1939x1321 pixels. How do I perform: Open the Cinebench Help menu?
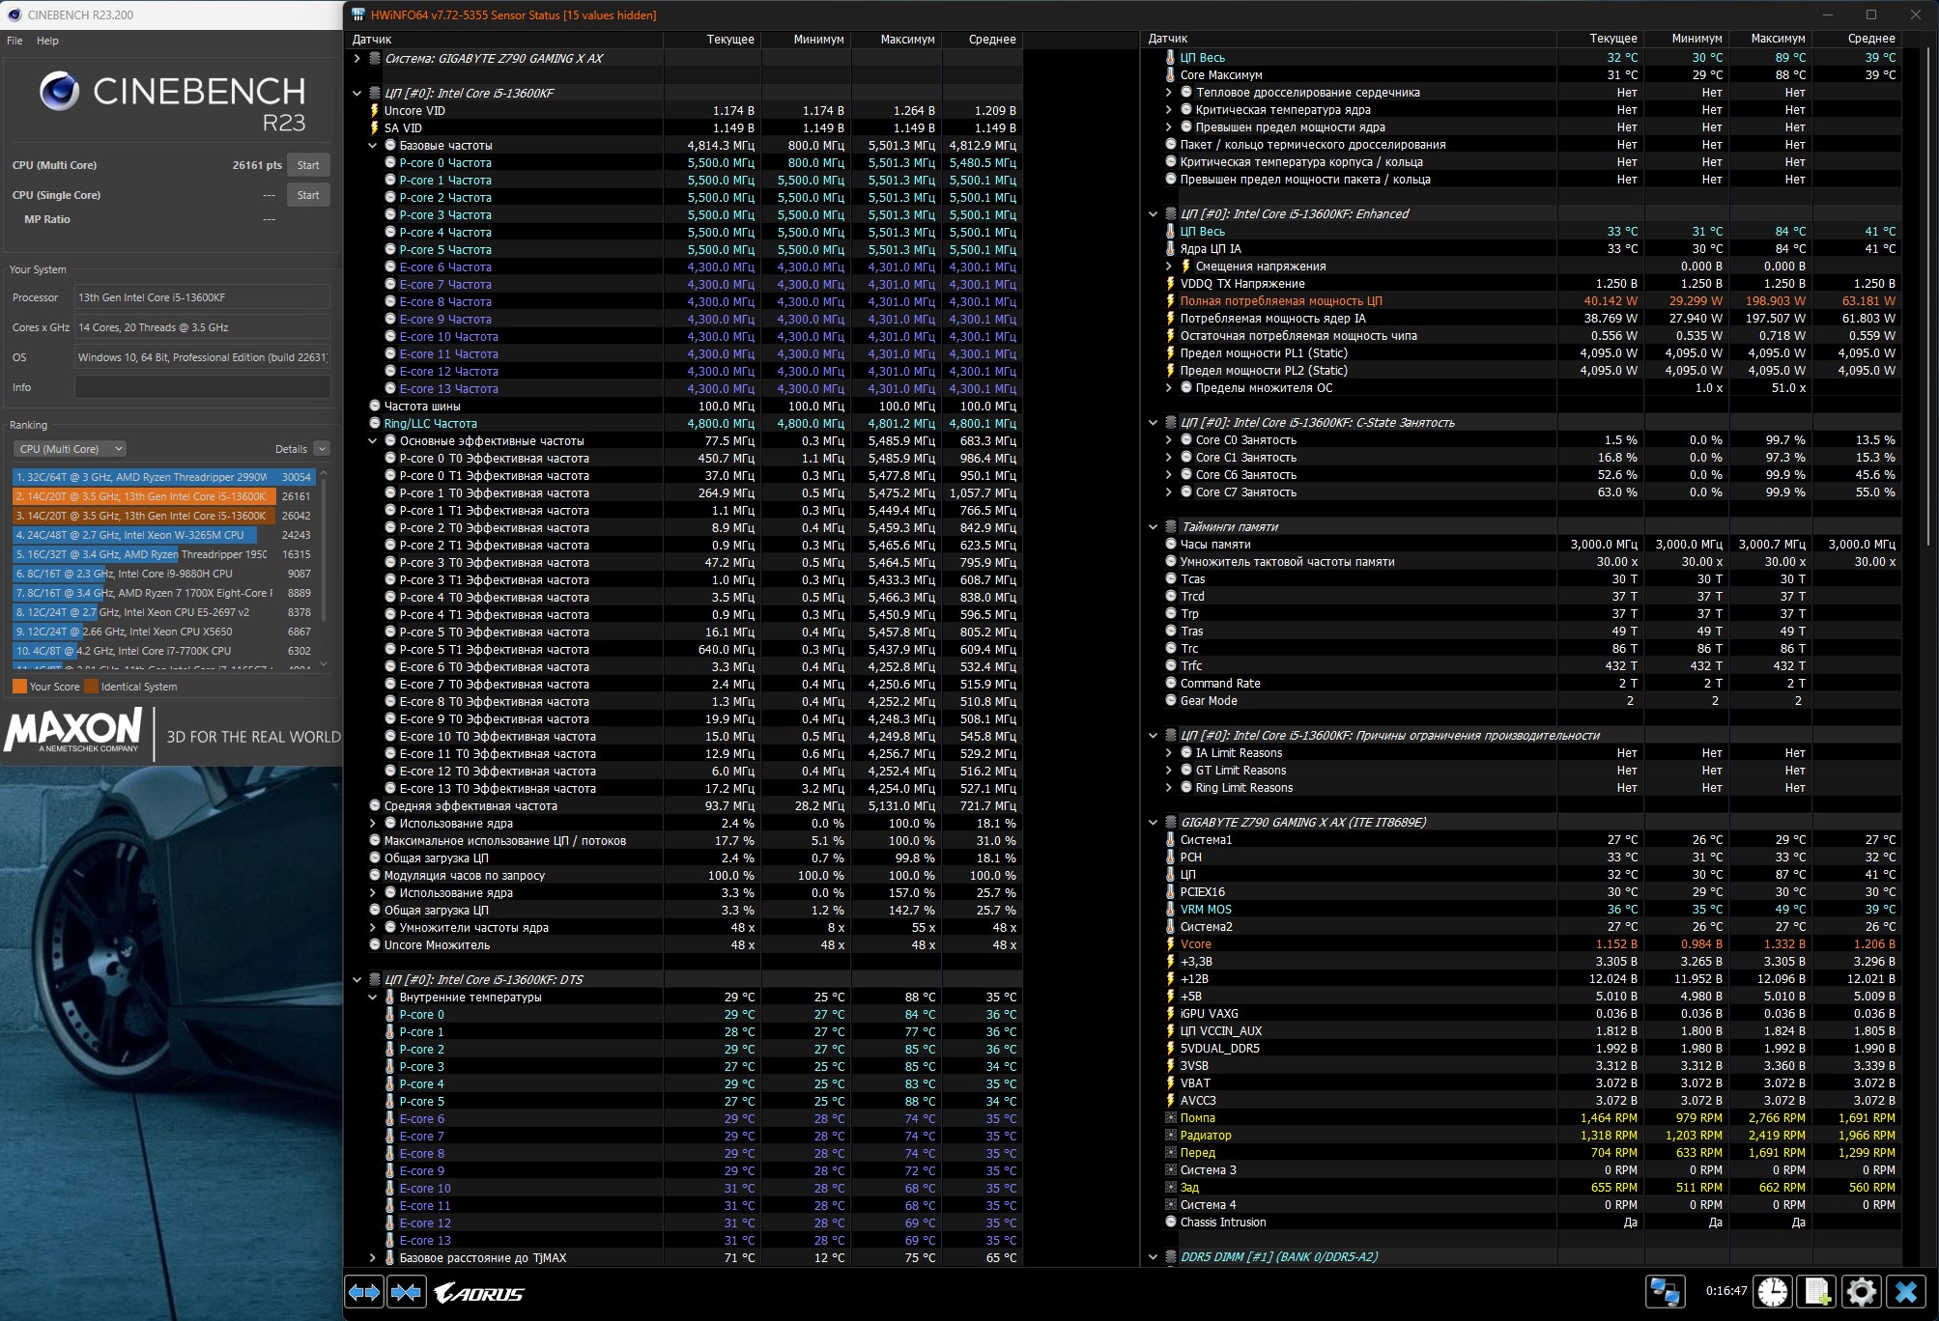47,41
